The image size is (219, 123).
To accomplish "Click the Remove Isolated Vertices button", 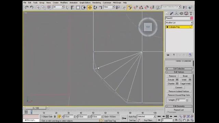I will (179, 91).
